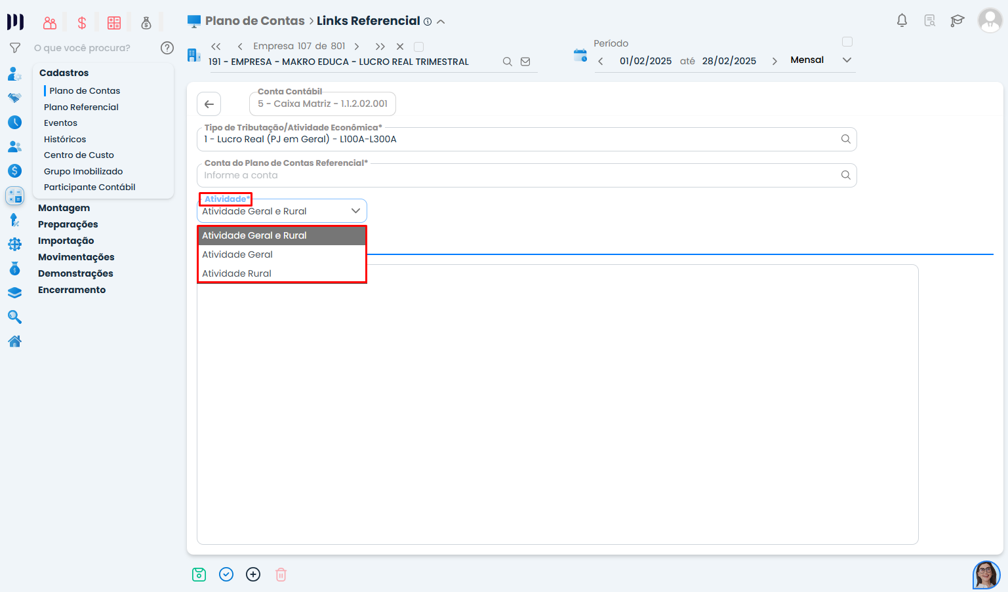
Task: Click the blue check circle icon
Action: coord(226,574)
